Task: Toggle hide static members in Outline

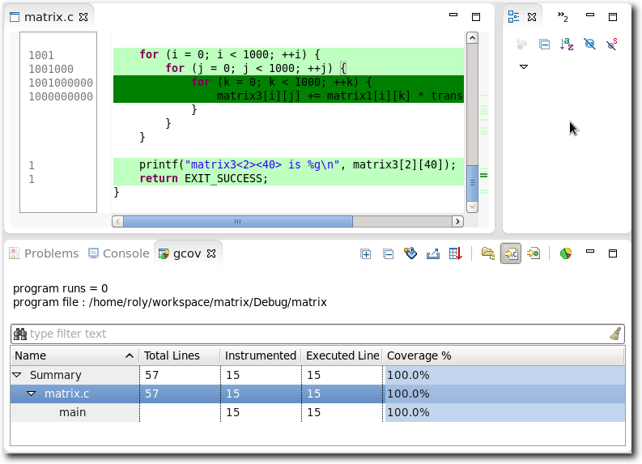Action: 612,44
